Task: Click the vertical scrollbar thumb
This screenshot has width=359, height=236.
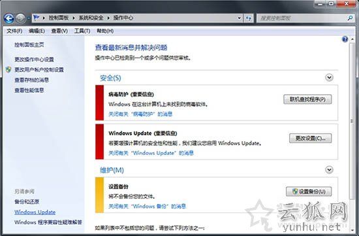Action: pos(352,121)
